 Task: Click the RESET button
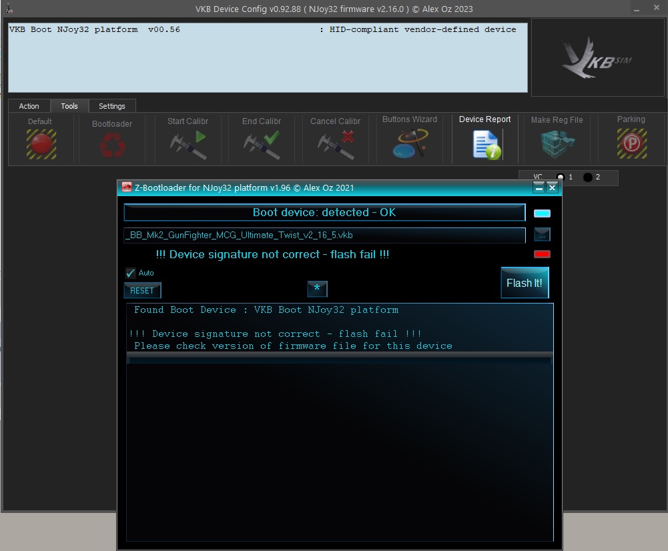tap(142, 290)
